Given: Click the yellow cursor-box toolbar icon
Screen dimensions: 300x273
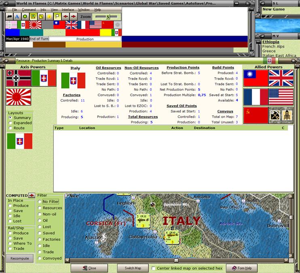Looking at the screenshot, I should coord(41,17).
